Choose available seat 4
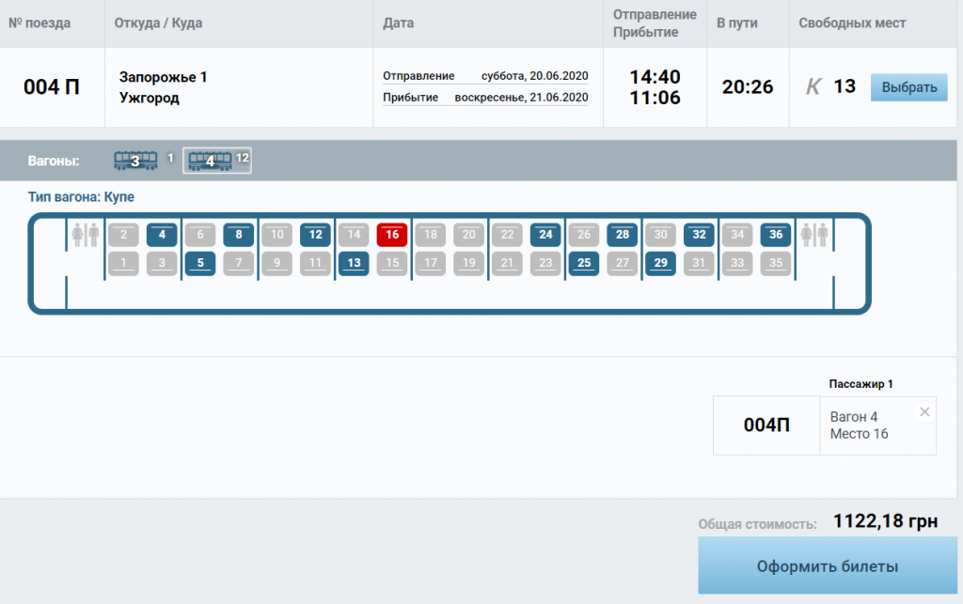The width and height of the screenshot is (963, 604). pyautogui.click(x=162, y=235)
